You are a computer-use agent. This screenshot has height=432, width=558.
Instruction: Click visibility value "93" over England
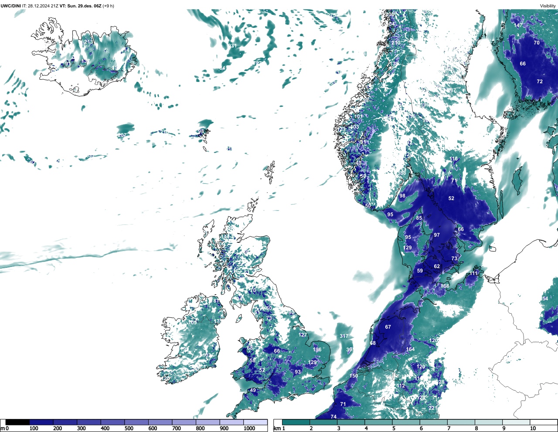click(298, 372)
